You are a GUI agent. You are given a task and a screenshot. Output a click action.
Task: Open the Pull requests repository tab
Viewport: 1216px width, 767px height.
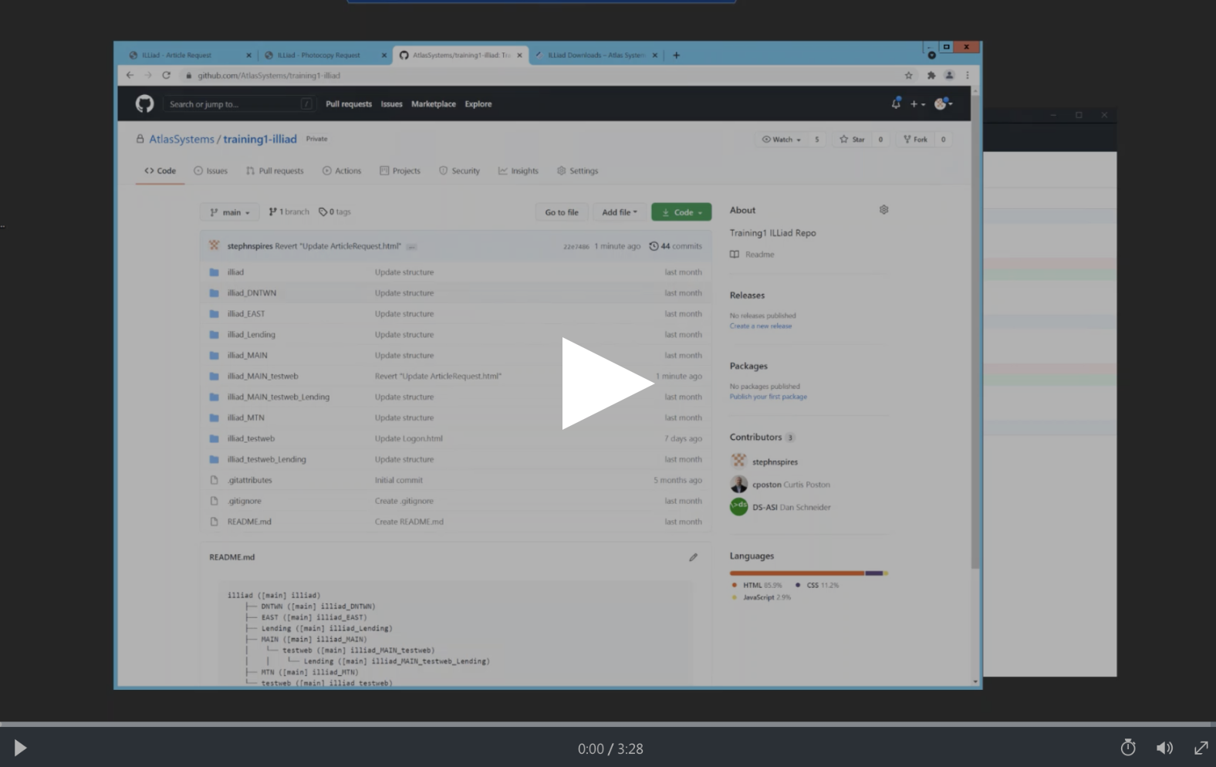point(275,171)
